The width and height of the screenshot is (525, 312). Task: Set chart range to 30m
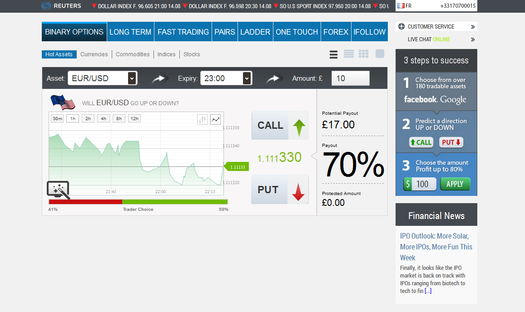(x=57, y=118)
